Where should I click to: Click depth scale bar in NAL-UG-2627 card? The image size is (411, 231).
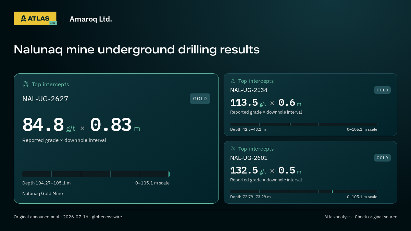click(96, 174)
